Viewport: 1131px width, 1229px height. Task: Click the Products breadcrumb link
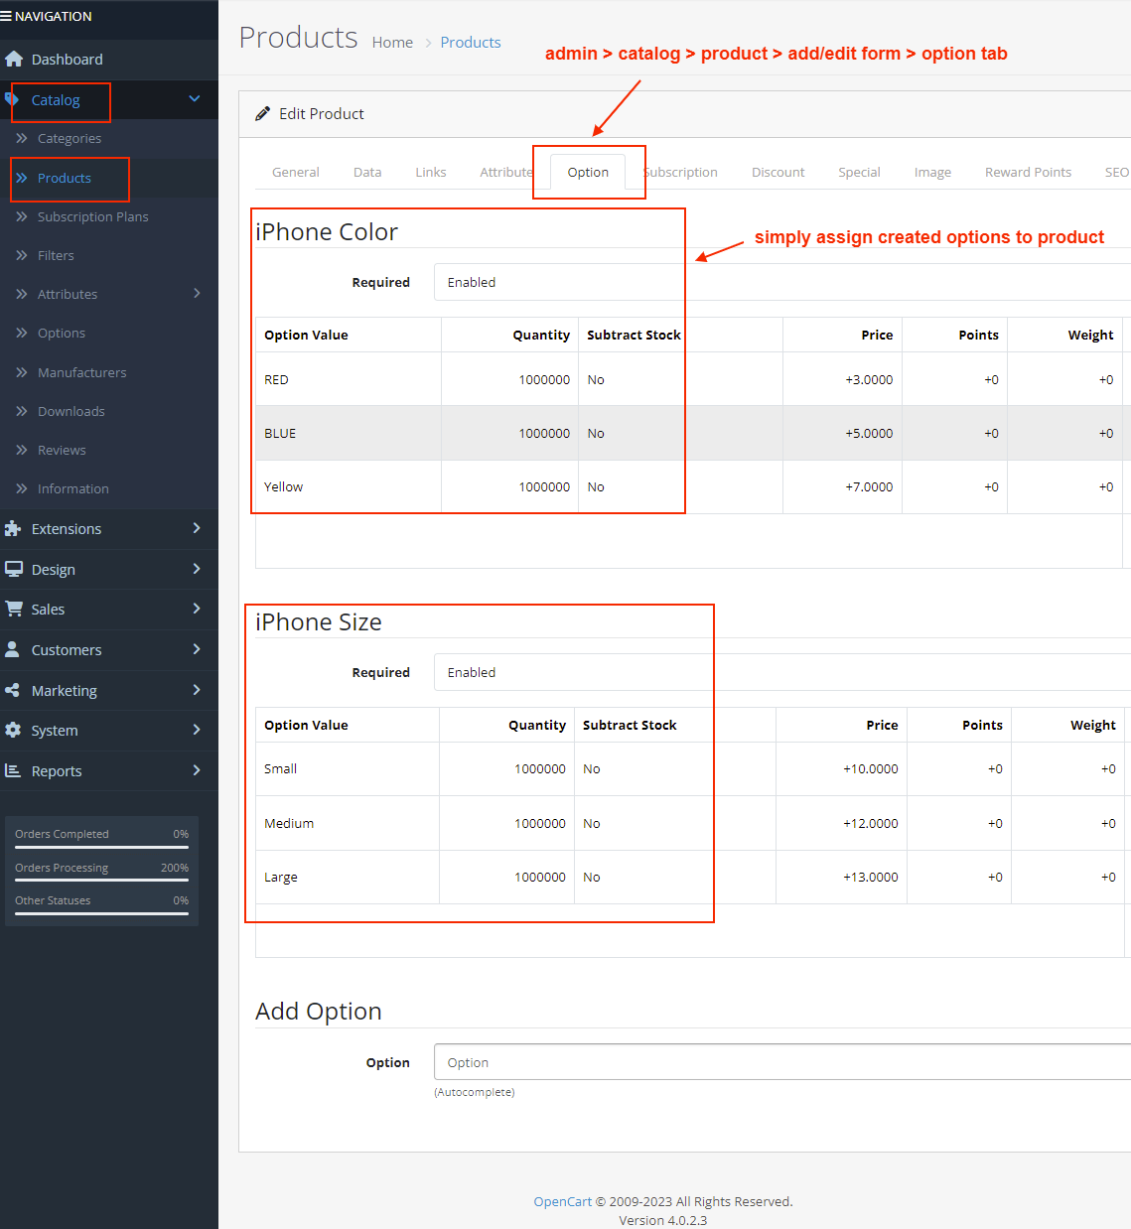point(470,43)
